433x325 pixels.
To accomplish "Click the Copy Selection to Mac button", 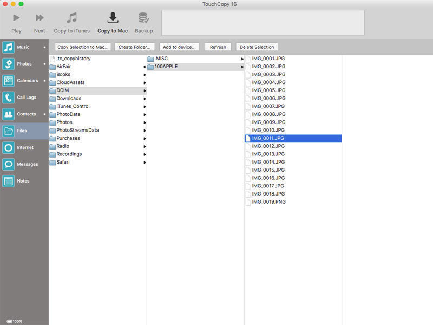I will tap(83, 47).
